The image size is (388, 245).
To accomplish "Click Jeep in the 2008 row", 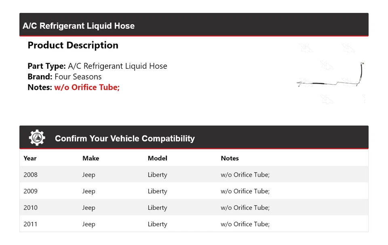I will tap(89, 175).
